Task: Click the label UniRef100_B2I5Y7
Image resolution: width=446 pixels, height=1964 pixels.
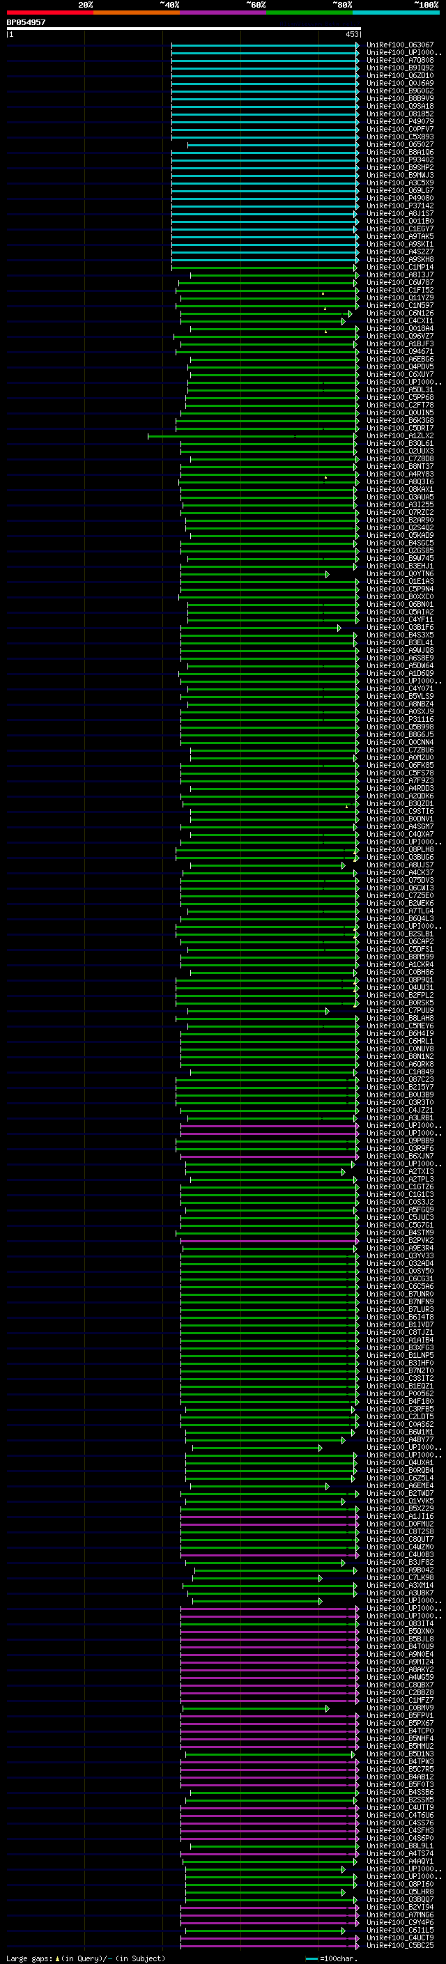Action: [x=400, y=1088]
